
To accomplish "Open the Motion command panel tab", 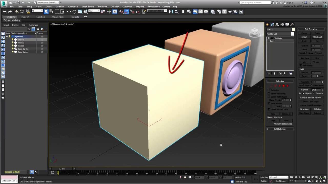I will [x=282, y=25].
